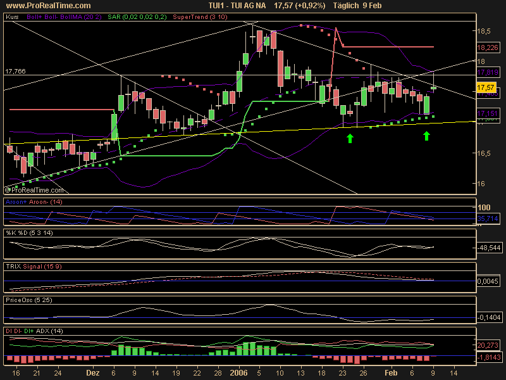
Task: Click the left green up-arrow marker
Action: click(x=350, y=138)
